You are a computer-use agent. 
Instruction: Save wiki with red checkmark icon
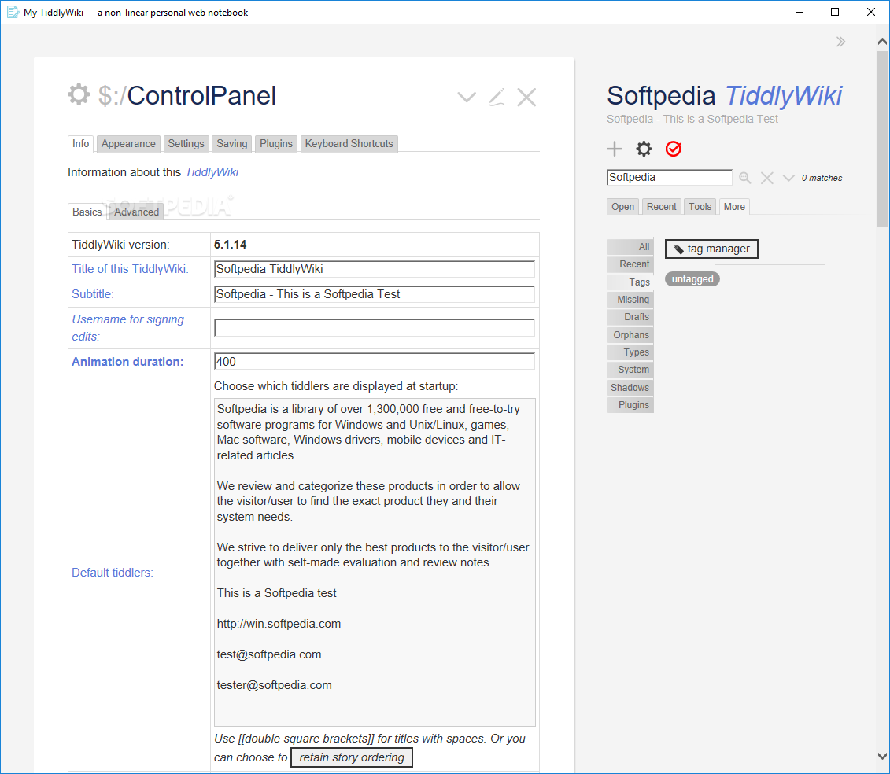[673, 149]
